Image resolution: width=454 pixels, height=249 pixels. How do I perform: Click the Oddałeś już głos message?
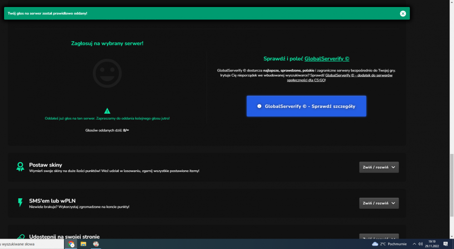pyautogui.click(x=107, y=118)
